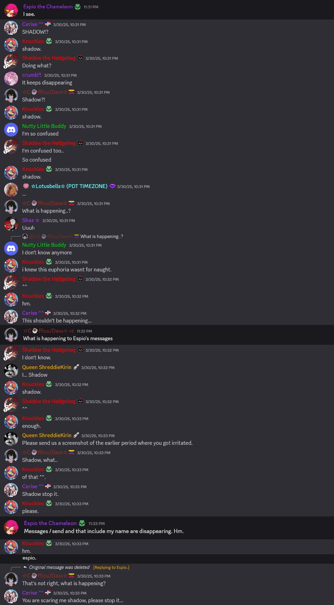334x605 pixels.
Task: Jump to replied message "What is happening..?"
Action: click(x=102, y=237)
